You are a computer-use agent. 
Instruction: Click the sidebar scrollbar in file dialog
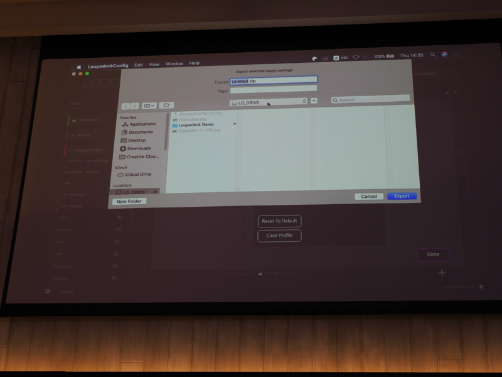[166, 131]
